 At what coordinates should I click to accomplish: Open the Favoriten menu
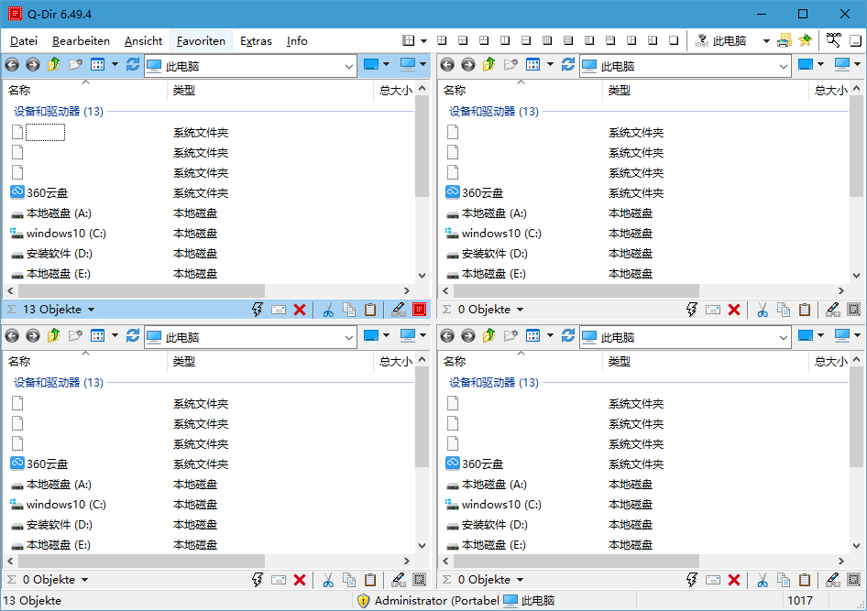tap(199, 40)
